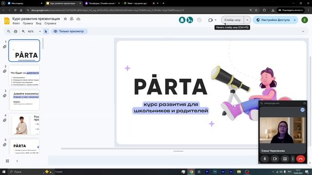This screenshot has height=175, width=312.
Task: Select slide 4 thumbnail with person photo
Action: pos(24,124)
